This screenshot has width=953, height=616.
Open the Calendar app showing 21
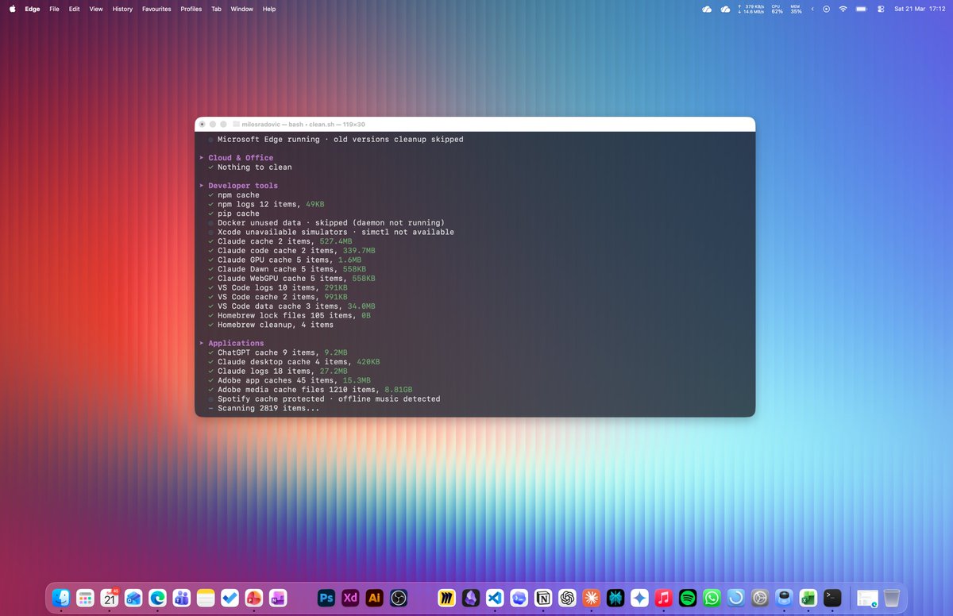109,598
